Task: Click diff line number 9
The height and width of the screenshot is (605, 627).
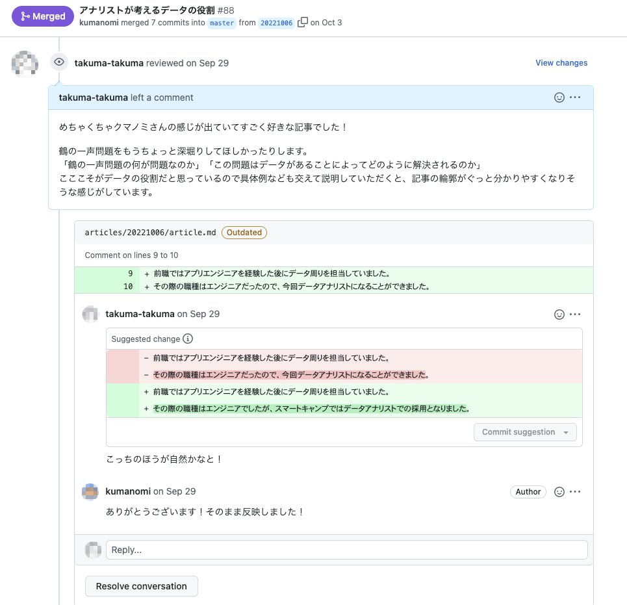Action: tap(131, 274)
